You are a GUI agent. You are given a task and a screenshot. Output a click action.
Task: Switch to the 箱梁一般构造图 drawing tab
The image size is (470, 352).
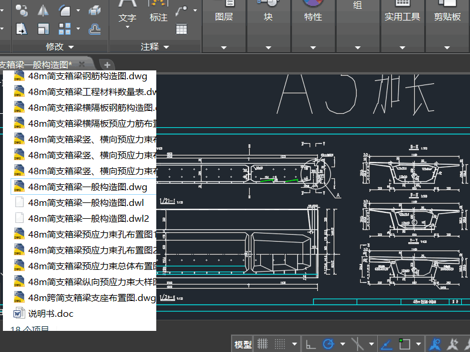[35, 64]
